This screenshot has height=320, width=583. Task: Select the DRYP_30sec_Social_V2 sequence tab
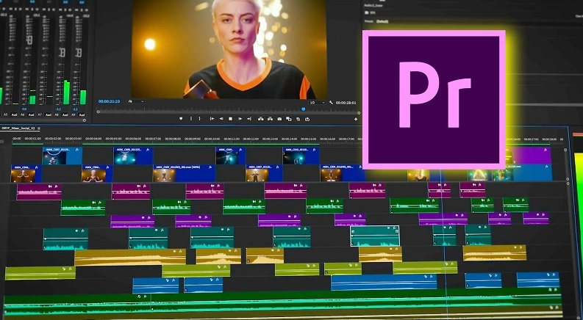point(18,128)
